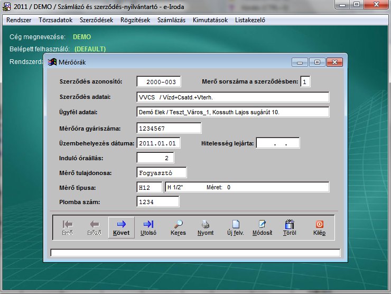This screenshot has width=391, height=294.
Task: Open the Törzsadatok menu
Action: pos(55,20)
